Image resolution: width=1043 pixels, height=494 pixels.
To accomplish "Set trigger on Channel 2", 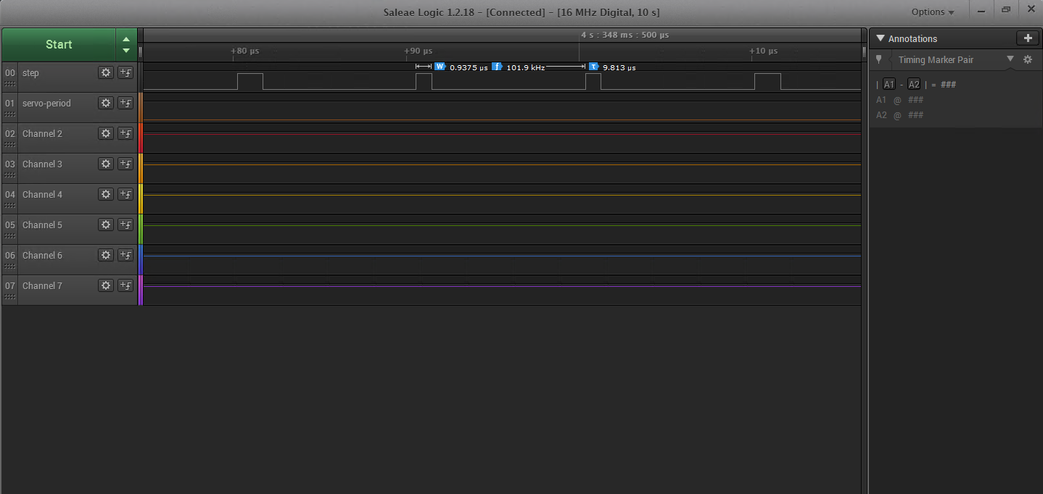I will pyautogui.click(x=125, y=133).
